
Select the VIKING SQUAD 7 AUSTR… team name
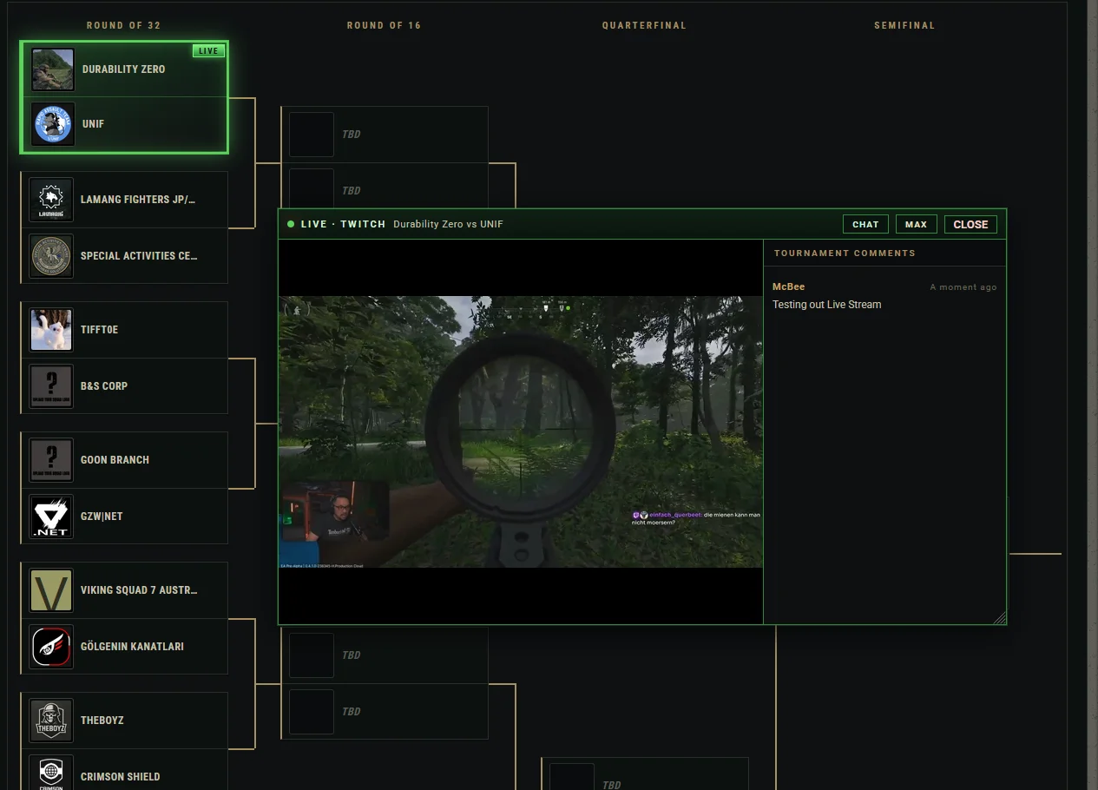click(139, 590)
